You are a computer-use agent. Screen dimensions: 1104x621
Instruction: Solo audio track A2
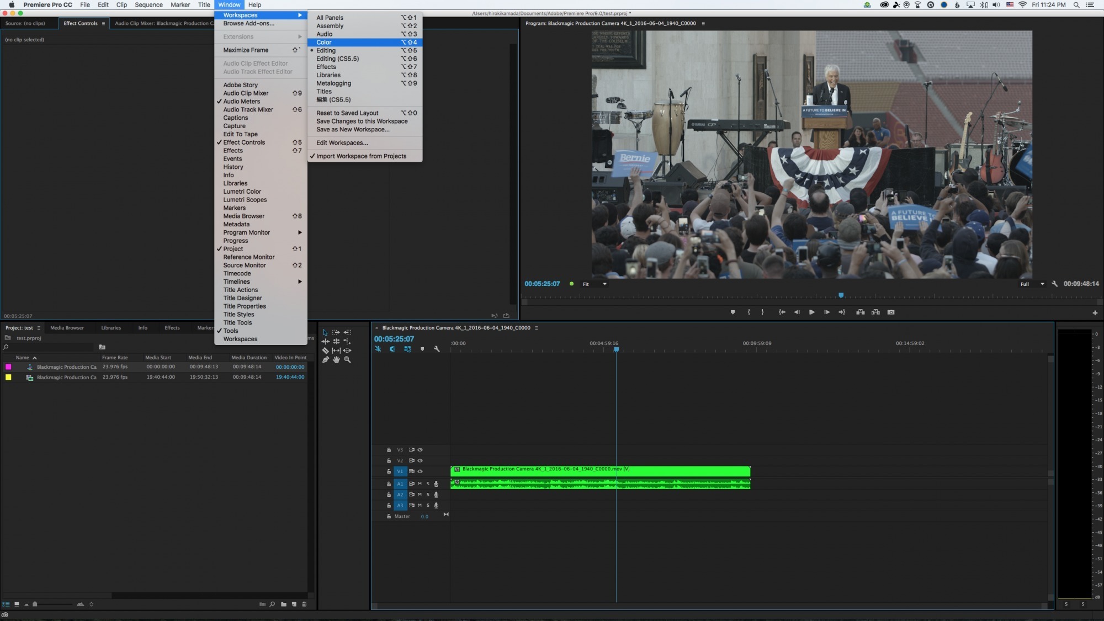(x=428, y=495)
